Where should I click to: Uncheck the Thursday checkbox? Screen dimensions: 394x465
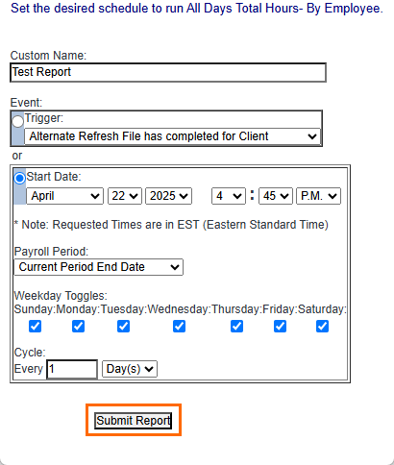click(236, 327)
